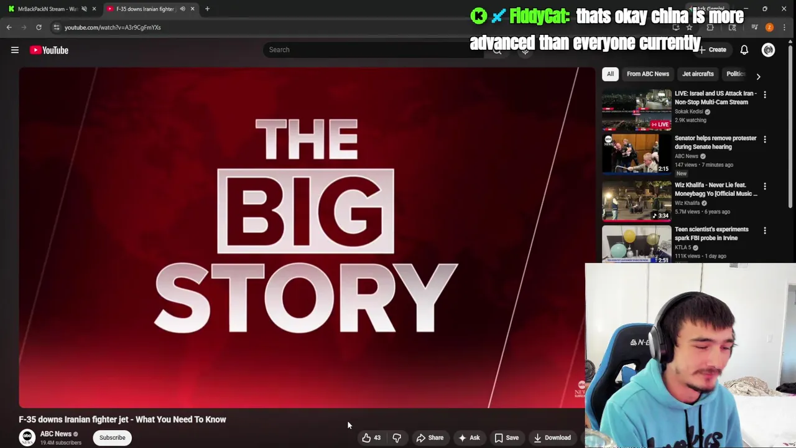Open Chrome media controls icon
The height and width of the screenshot is (448, 796).
coord(754,27)
